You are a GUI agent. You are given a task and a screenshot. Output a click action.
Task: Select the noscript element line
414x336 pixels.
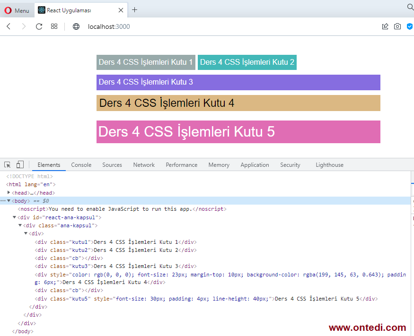tap(122, 209)
